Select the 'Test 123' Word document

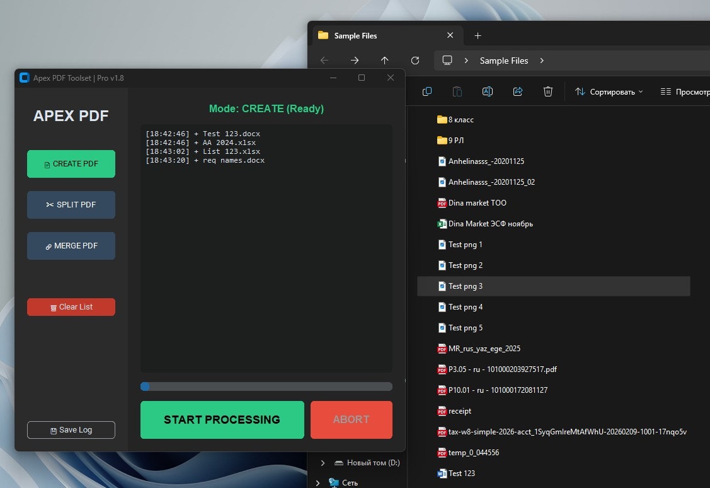pyautogui.click(x=553, y=473)
